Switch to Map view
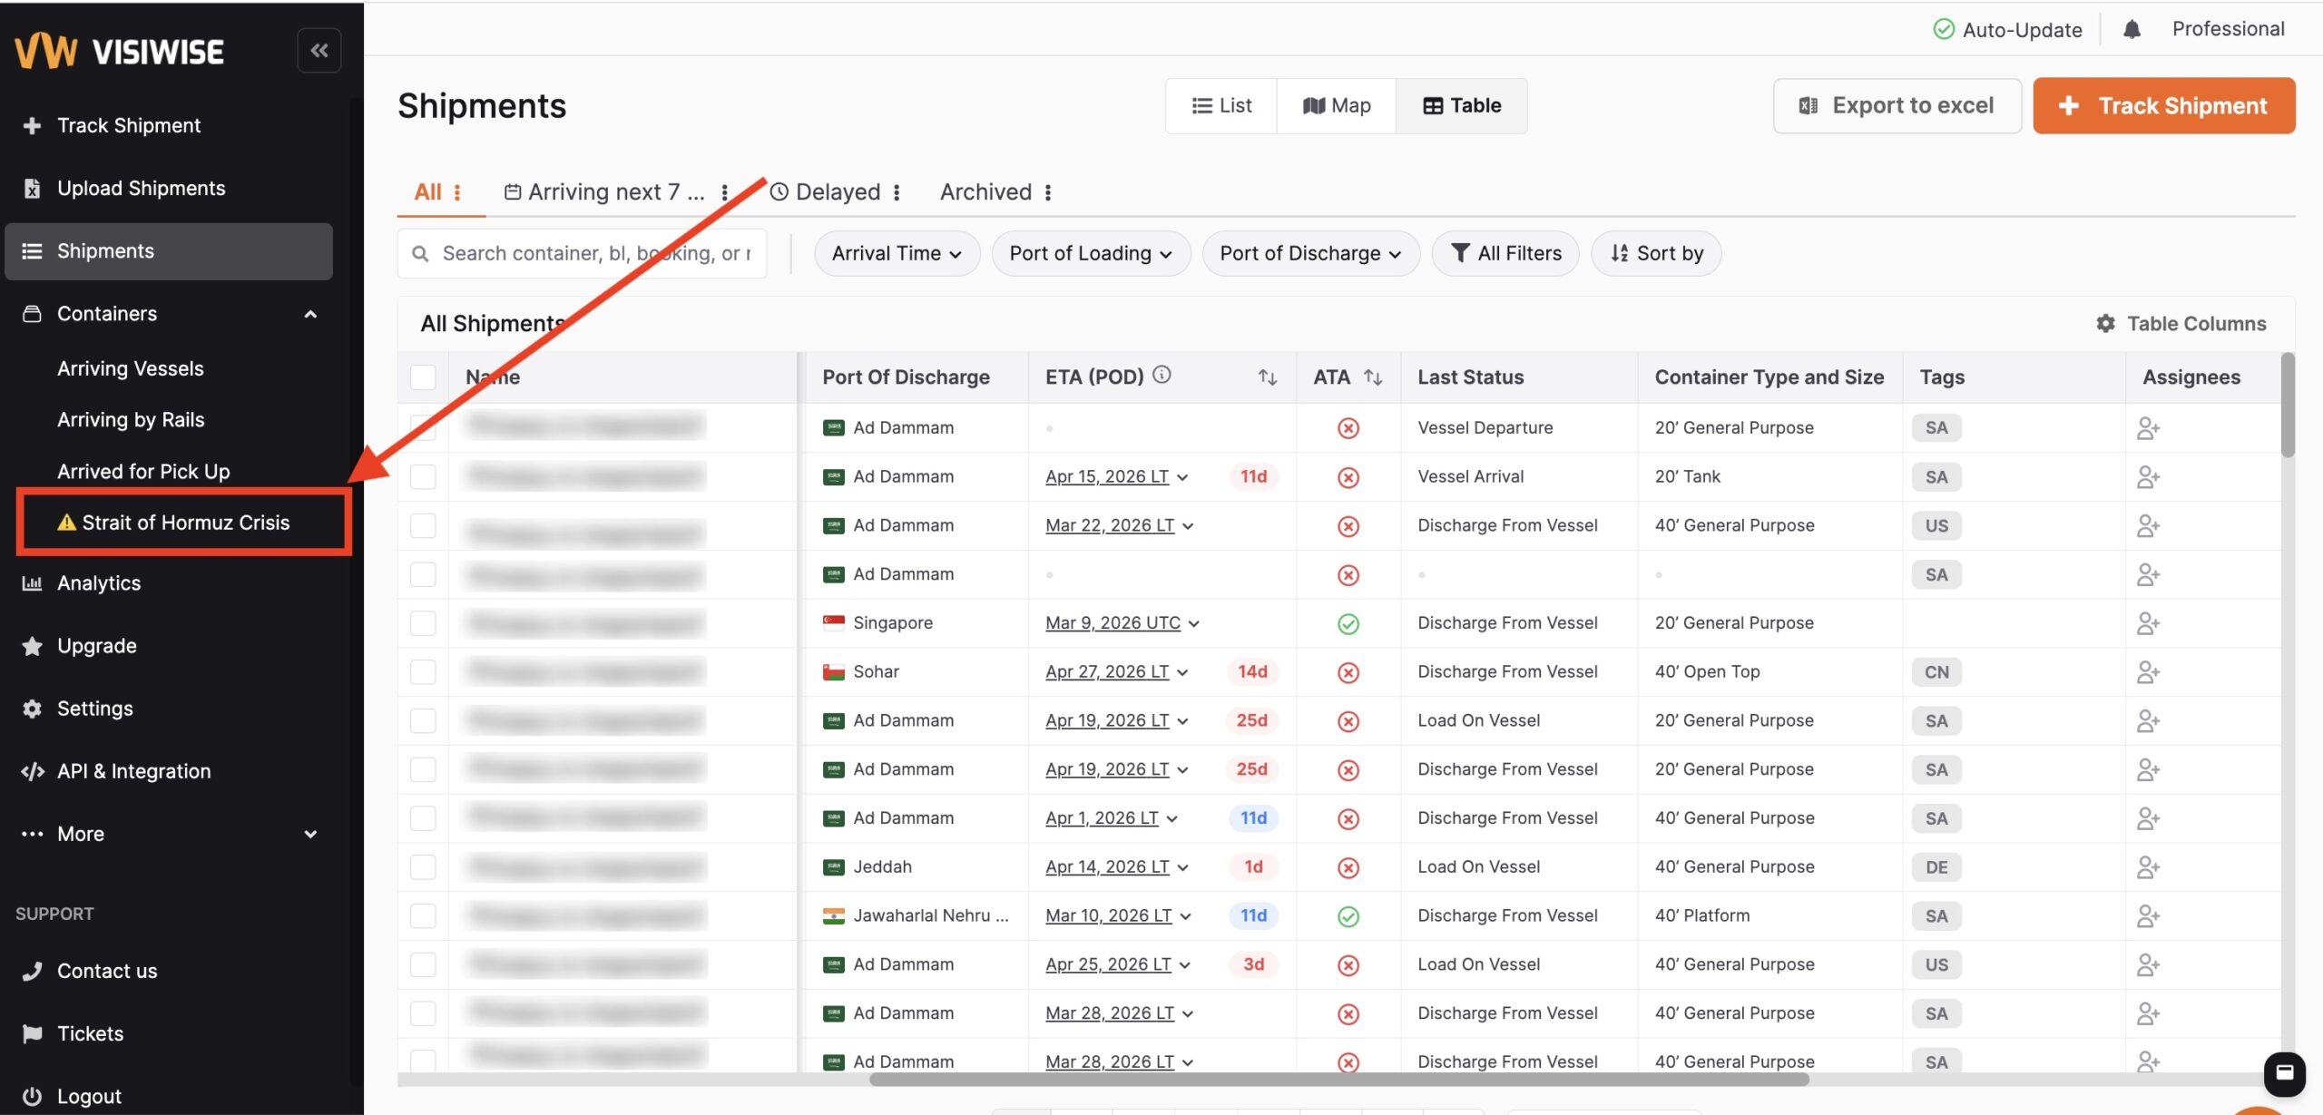Viewport: 2323px width, 1115px height. coord(1336,105)
